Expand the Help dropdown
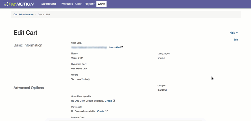Image resolution: width=251 pixels, height=121 pixels. click(x=233, y=33)
